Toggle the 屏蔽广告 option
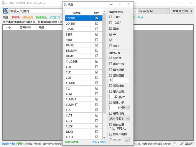 pos(111,64)
